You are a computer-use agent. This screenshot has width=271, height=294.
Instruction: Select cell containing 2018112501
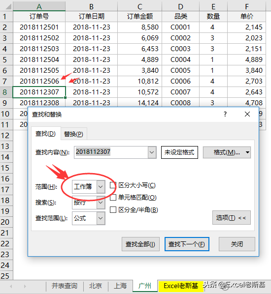coord(39,27)
